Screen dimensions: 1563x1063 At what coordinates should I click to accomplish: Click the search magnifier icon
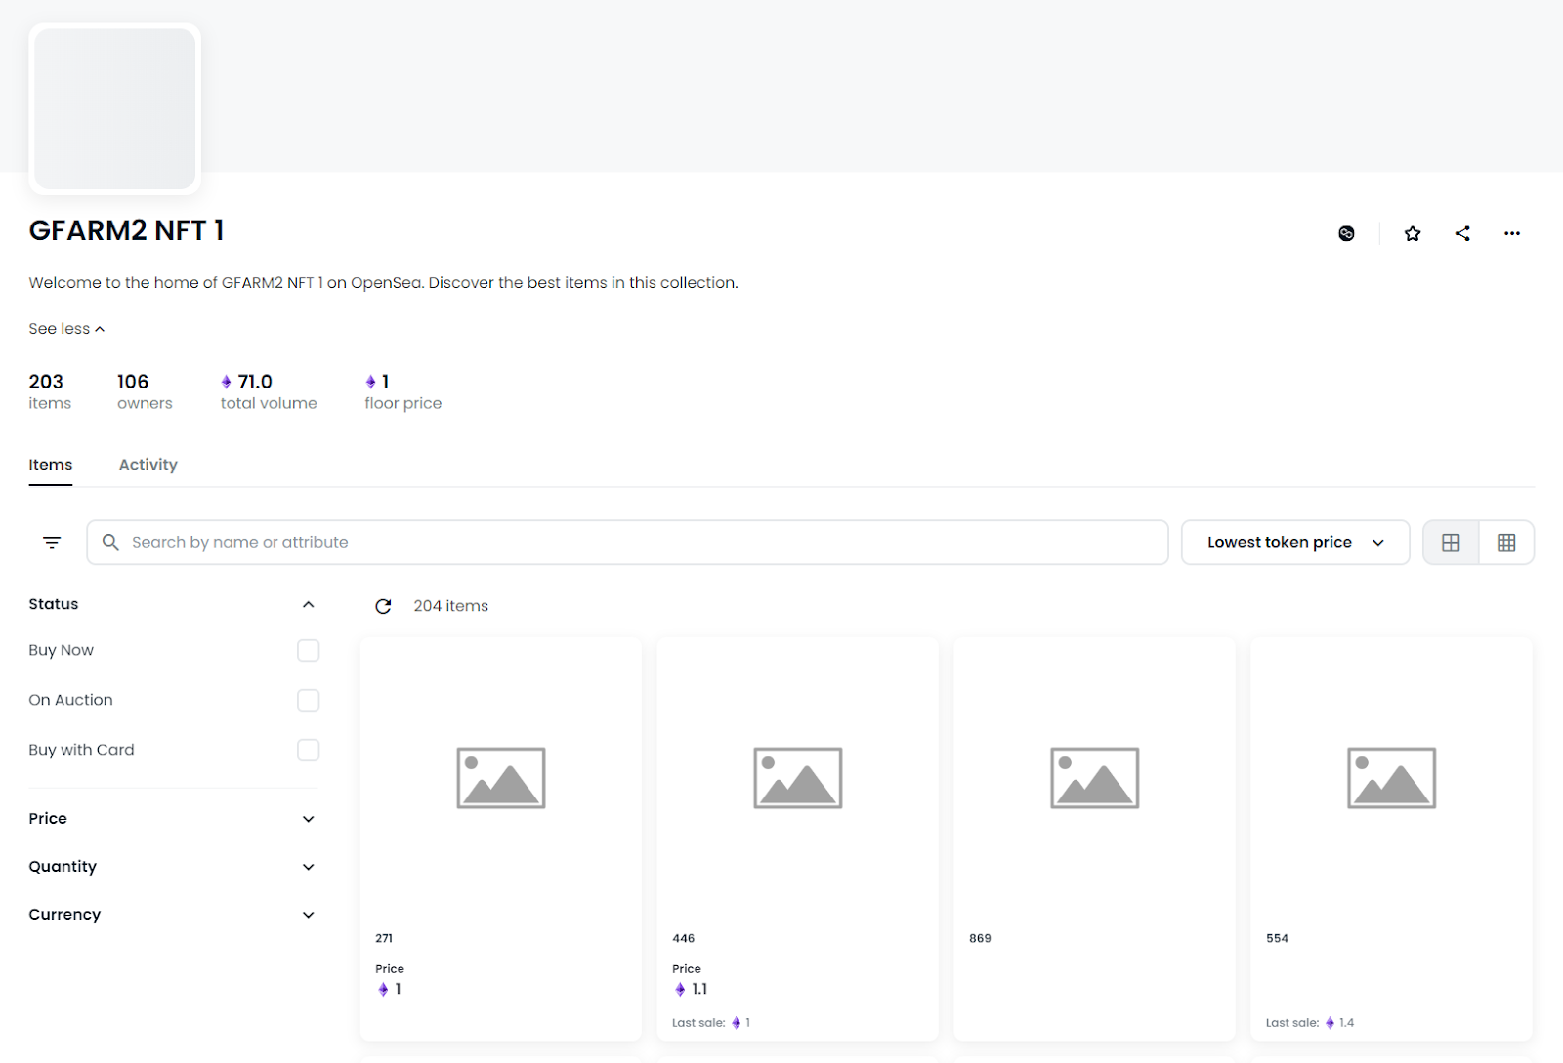pos(111,542)
